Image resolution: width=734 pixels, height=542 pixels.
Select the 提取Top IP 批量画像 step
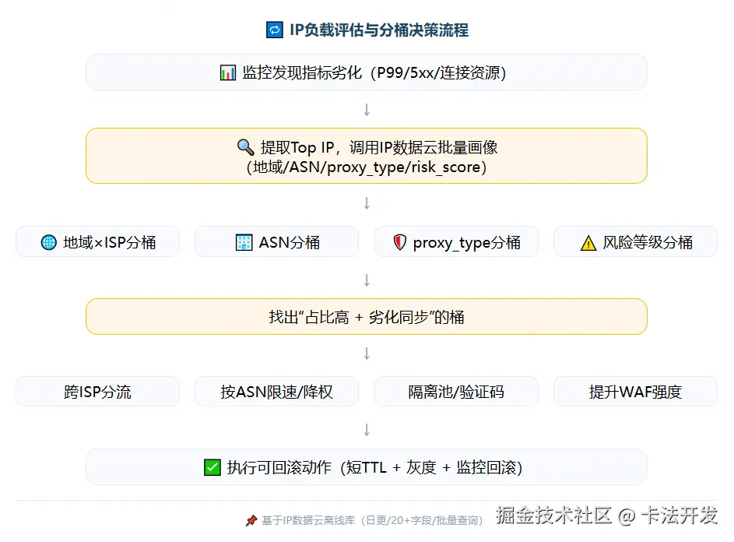pos(366,156)
